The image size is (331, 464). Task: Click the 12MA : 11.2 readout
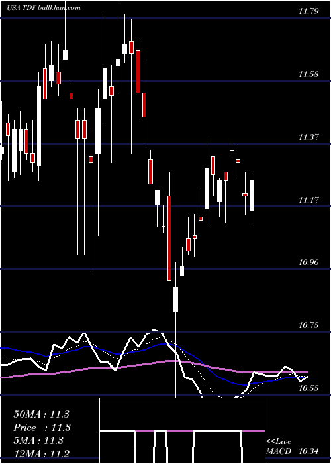point(41,453)
